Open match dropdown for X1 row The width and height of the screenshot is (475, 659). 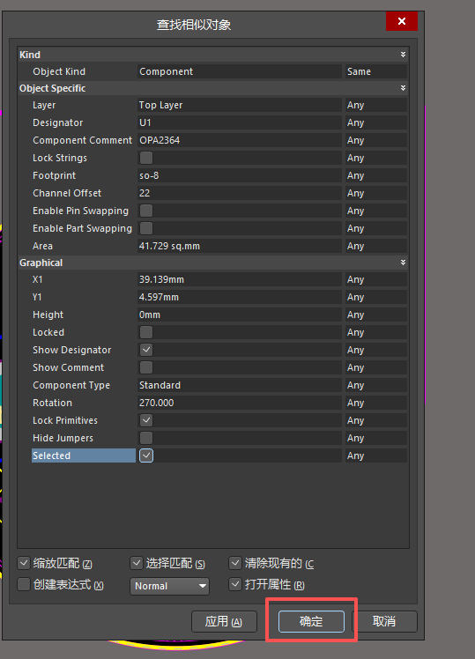click(x=376, y=279)
